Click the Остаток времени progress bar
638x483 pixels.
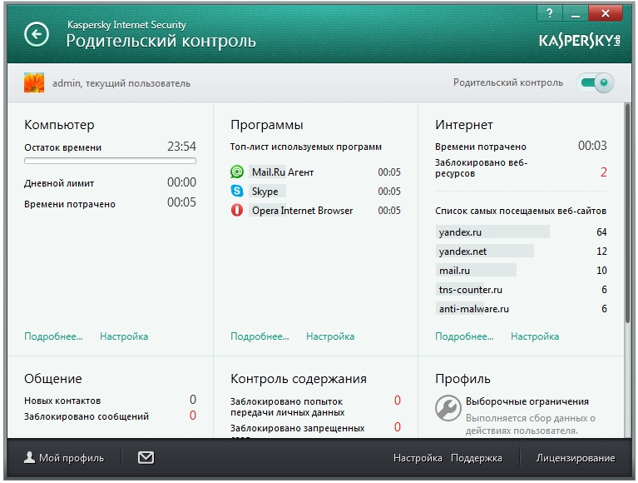pyautogui.click(x=110, y=161)
